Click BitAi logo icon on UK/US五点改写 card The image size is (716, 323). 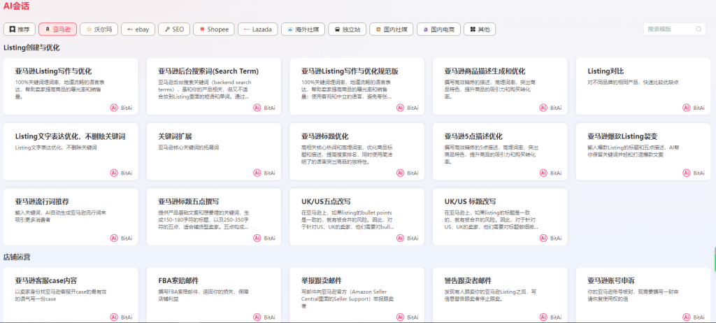(399, 238)
